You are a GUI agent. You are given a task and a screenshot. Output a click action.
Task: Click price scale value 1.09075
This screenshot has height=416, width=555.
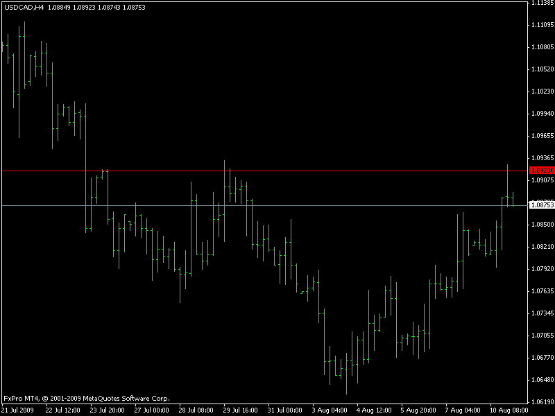(543, 180)
